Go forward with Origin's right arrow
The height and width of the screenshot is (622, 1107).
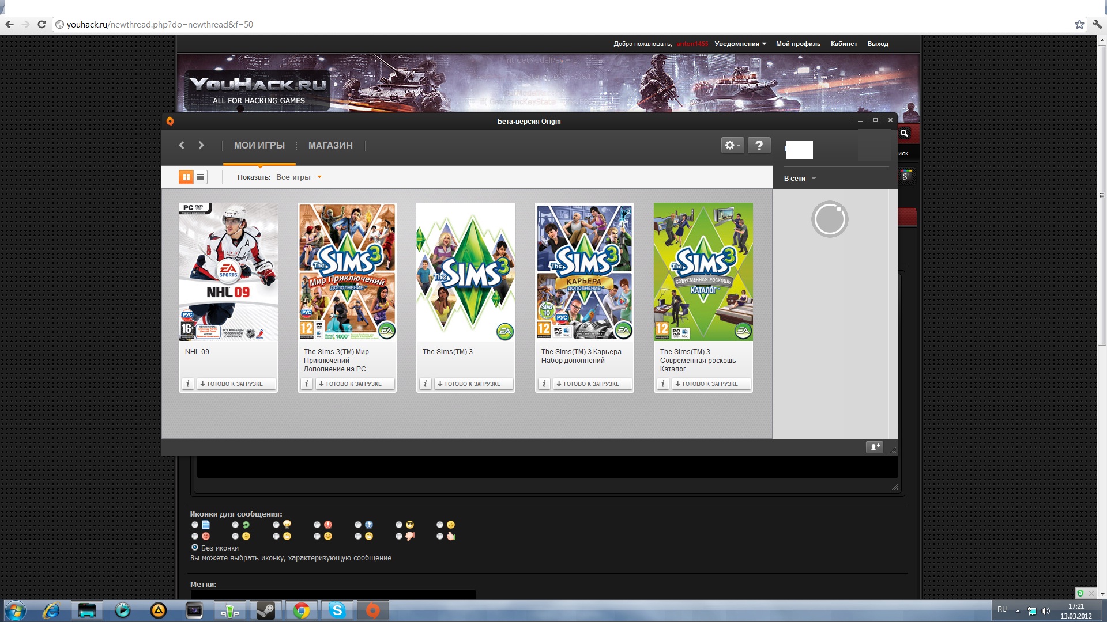(x=201, y=145)
